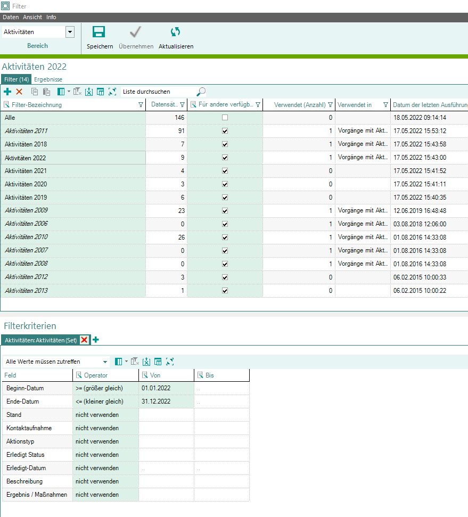
Task: Export the criteria table to Excel
Action: (146, 362)
